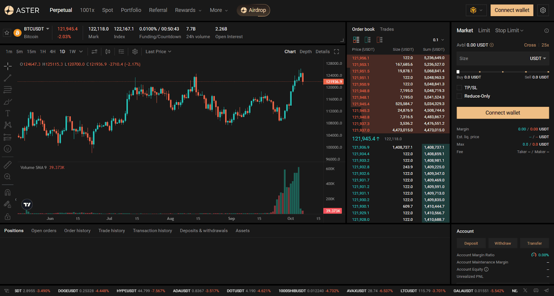Open the Portfolio menu item

(131, 10)
